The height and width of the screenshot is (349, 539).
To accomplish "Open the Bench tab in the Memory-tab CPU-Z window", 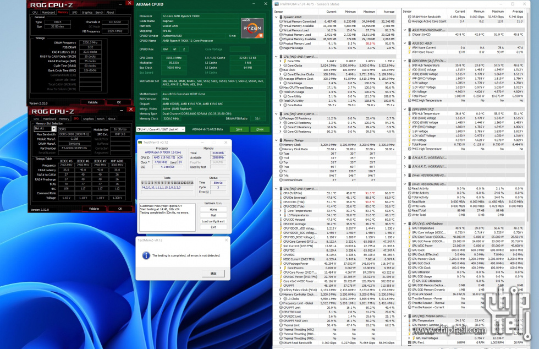I will tap(99, 13).
